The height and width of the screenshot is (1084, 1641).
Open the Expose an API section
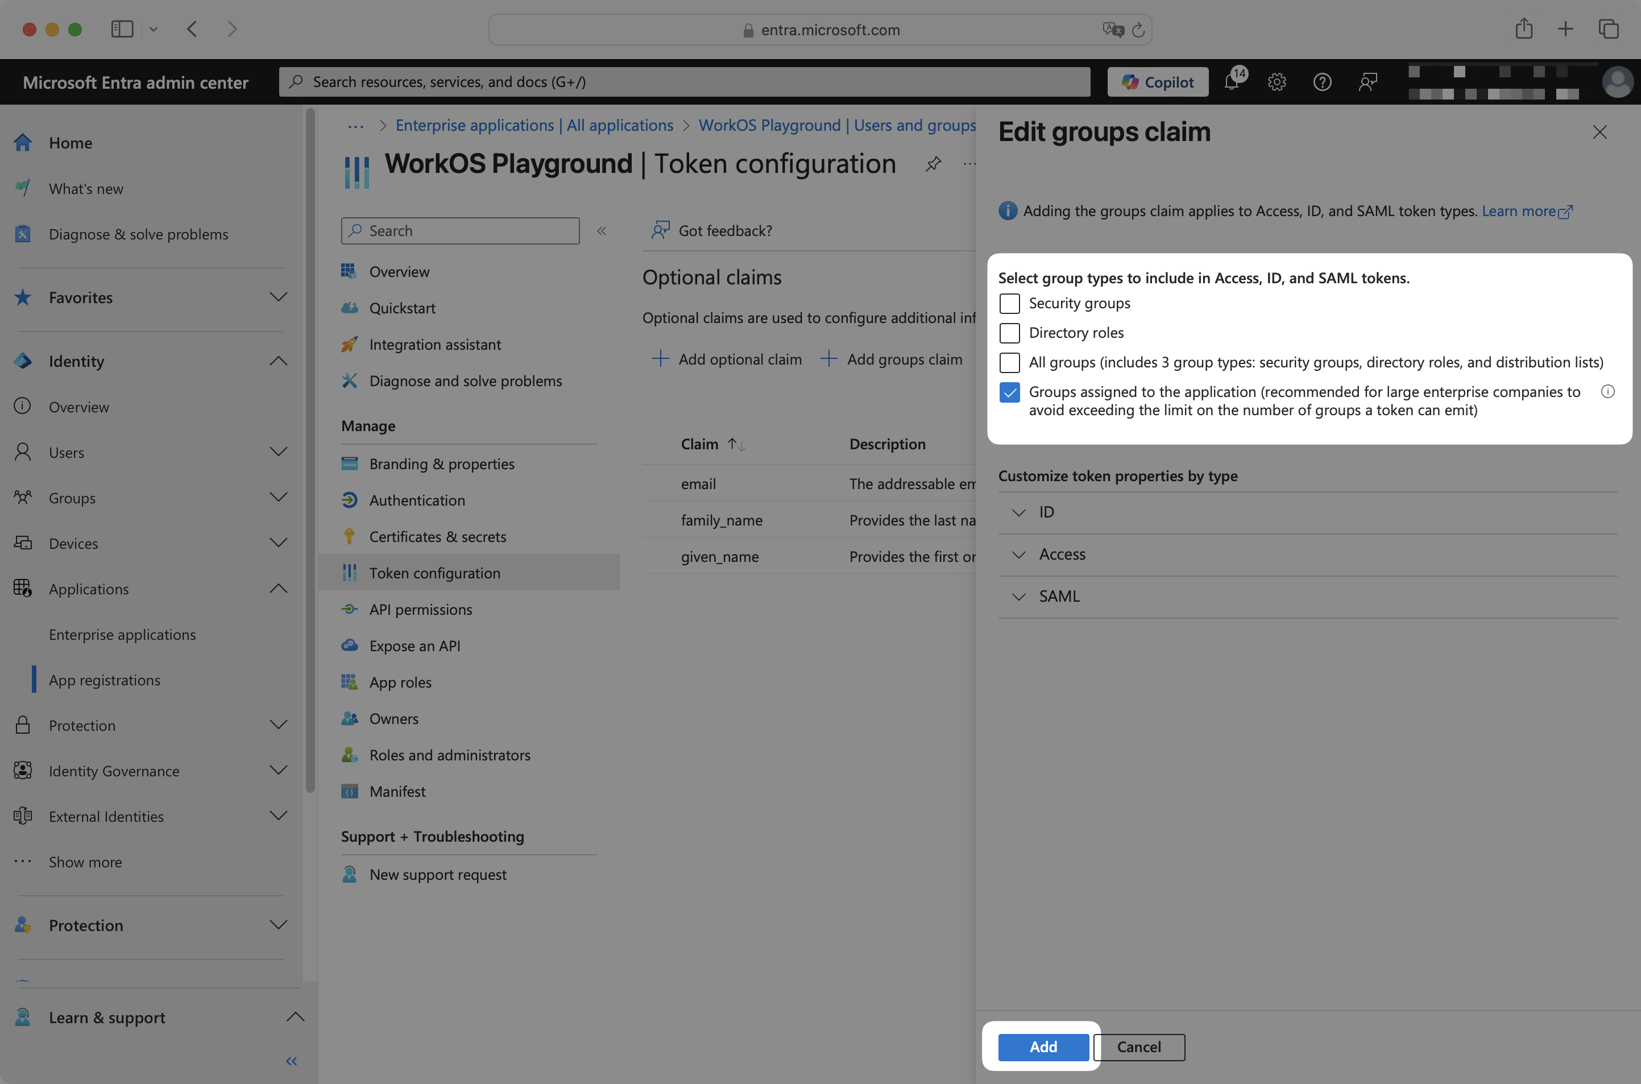point(414,645)
